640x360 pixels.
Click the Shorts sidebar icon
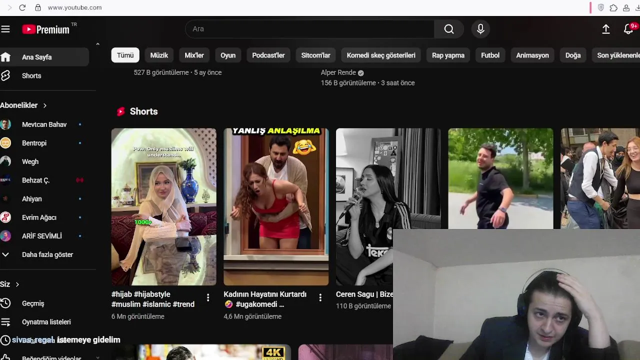pyautogui.click(x=5, y=75)
